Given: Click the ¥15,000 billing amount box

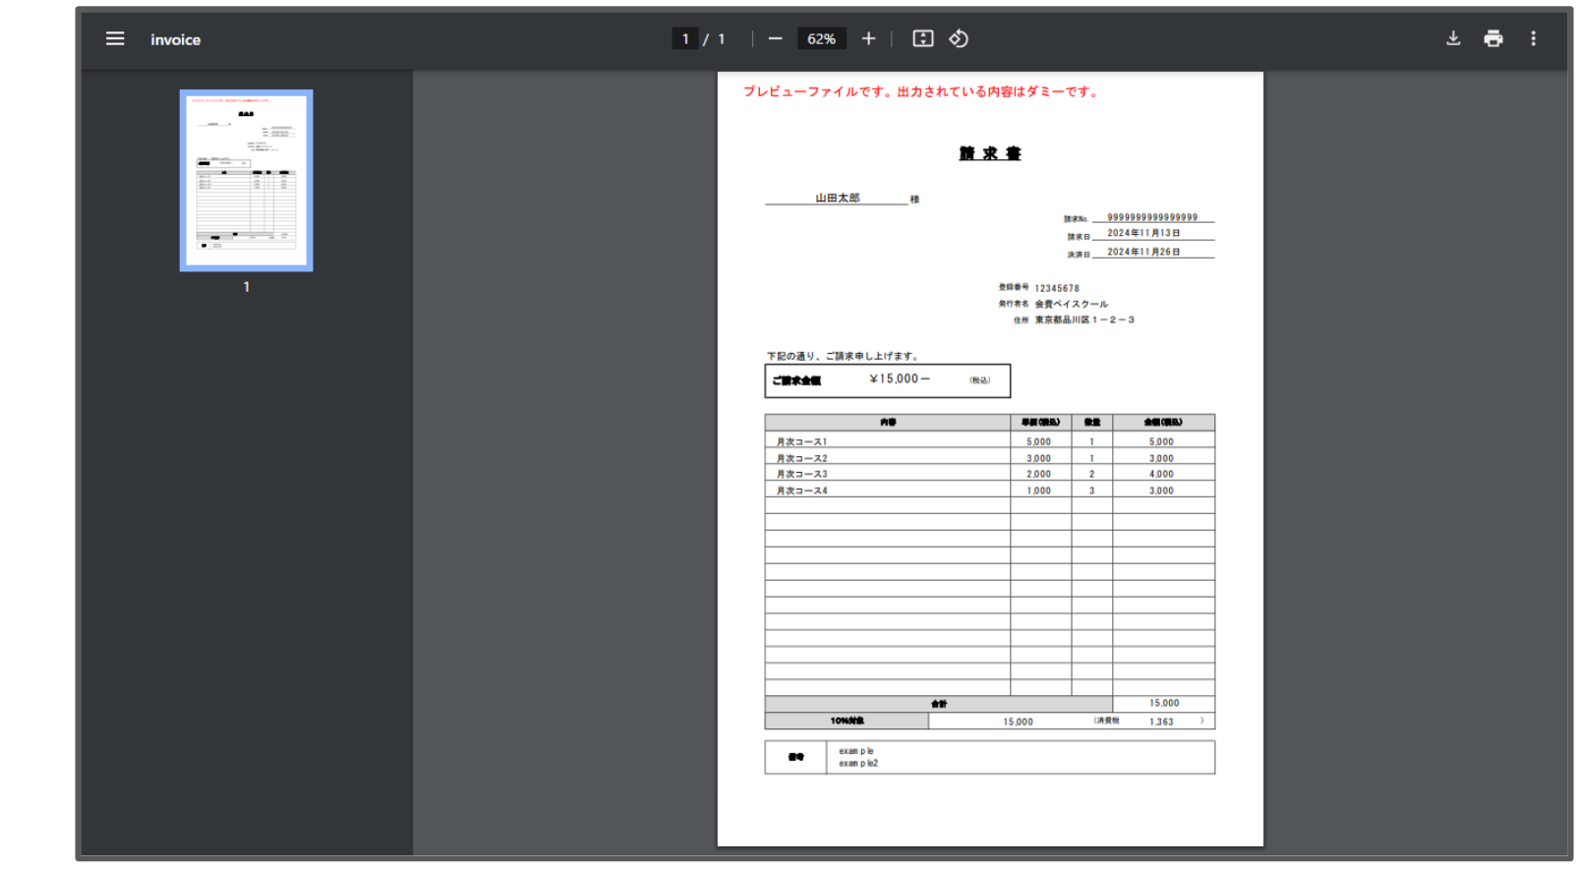Looking at the screenshot, I should coord(887,380).
